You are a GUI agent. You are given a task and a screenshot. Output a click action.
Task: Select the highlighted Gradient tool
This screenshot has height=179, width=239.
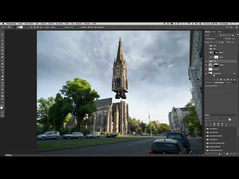click(2, 73)
